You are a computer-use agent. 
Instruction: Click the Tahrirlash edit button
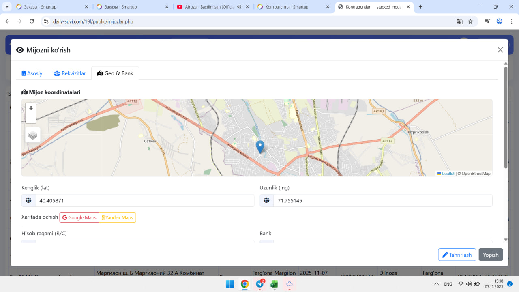tap(457, 255)
